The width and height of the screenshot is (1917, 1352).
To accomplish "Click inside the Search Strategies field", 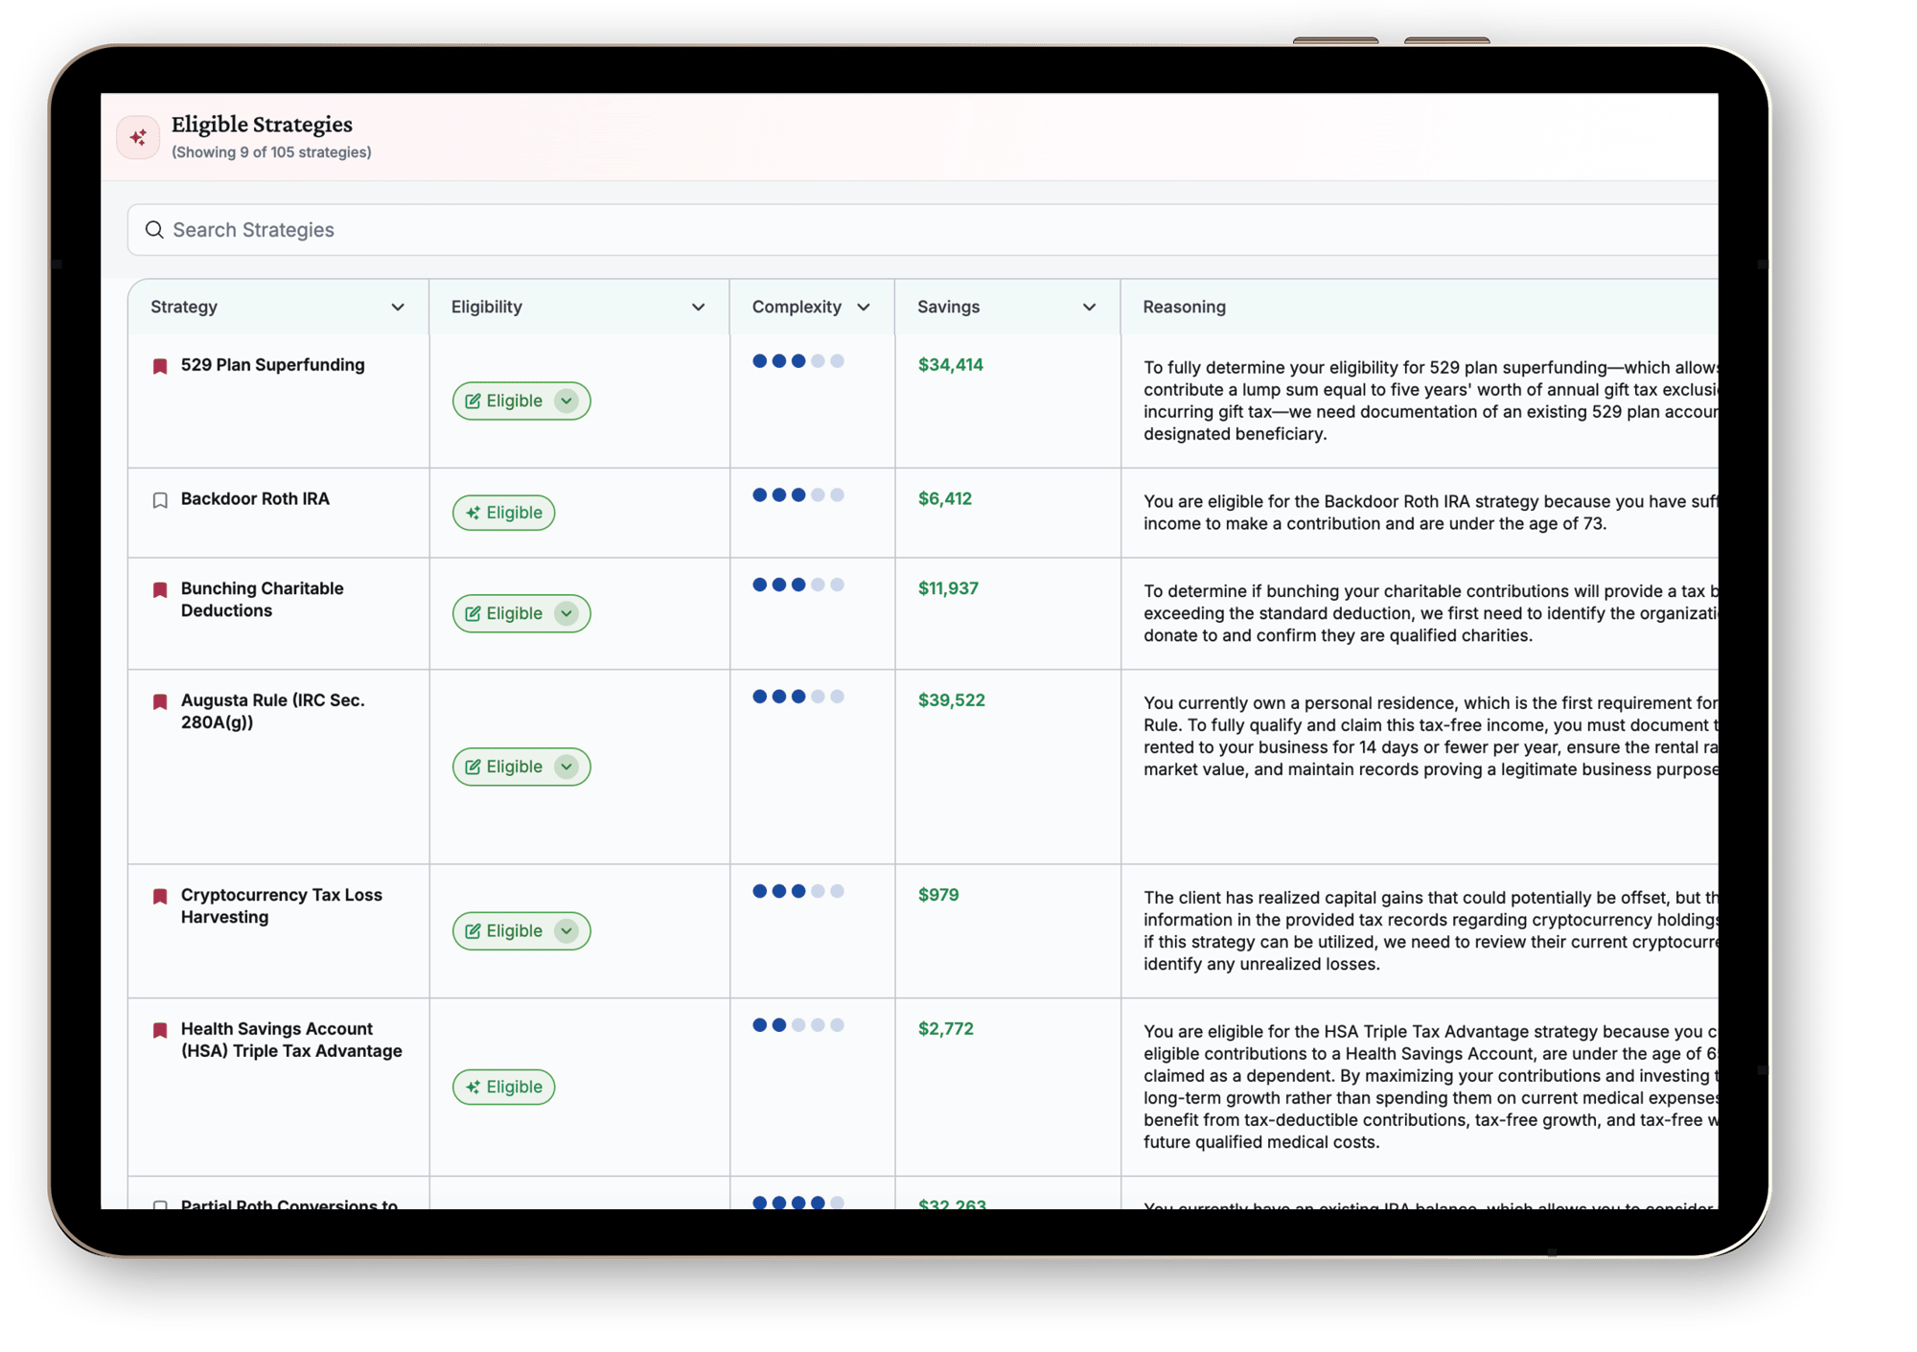I will (383, 229).
